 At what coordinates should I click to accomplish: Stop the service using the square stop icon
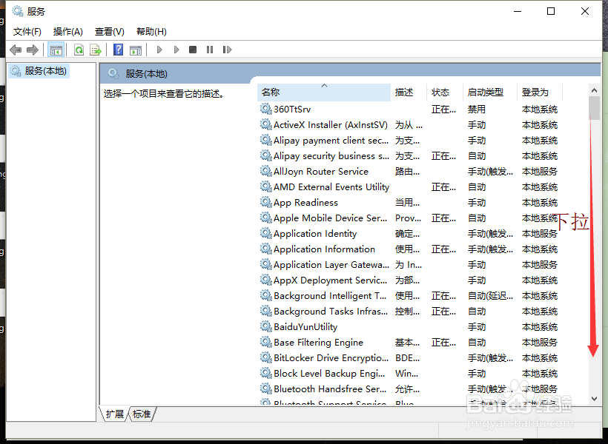192,50
